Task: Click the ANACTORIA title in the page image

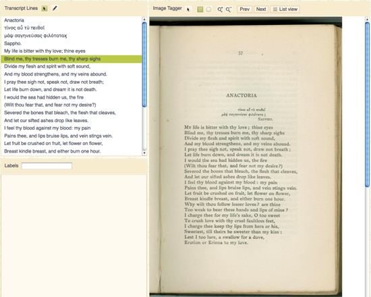Action: (x=241, y=95)
